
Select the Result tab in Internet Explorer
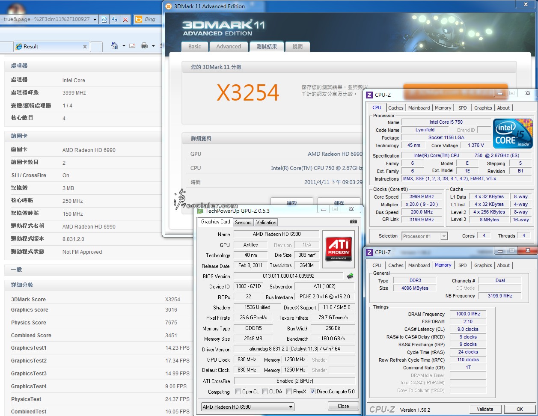(51, 47)
